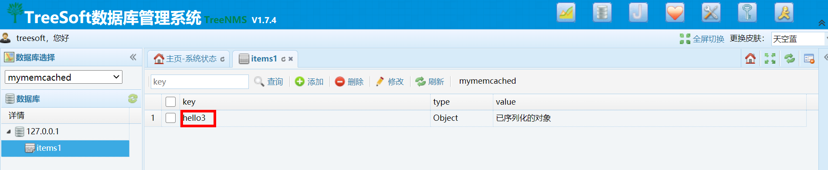Collapse the header with double-chevron up arrow
828x170 pixels.
point(822,23)
